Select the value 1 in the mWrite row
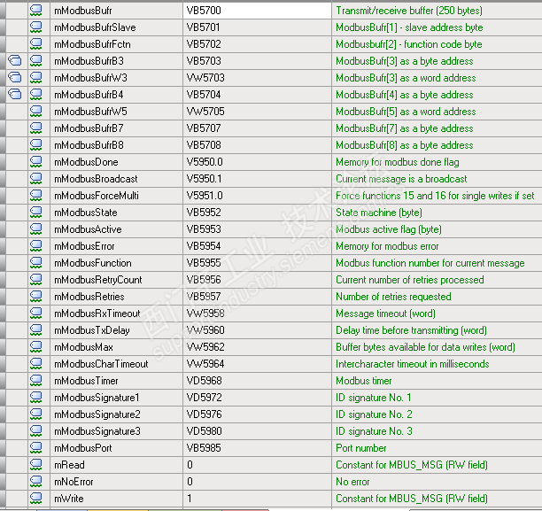 click(x=190, y=499)
